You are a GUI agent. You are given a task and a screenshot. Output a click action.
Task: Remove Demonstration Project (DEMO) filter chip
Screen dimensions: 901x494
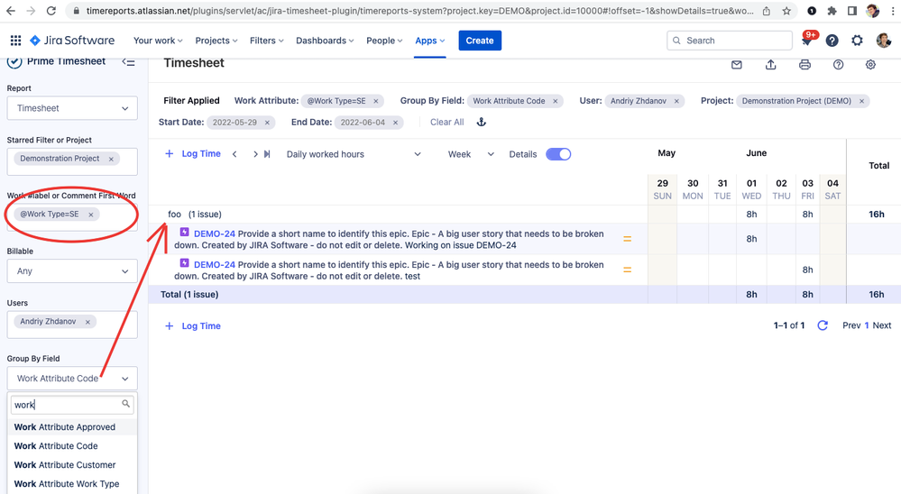click(861, 101)
